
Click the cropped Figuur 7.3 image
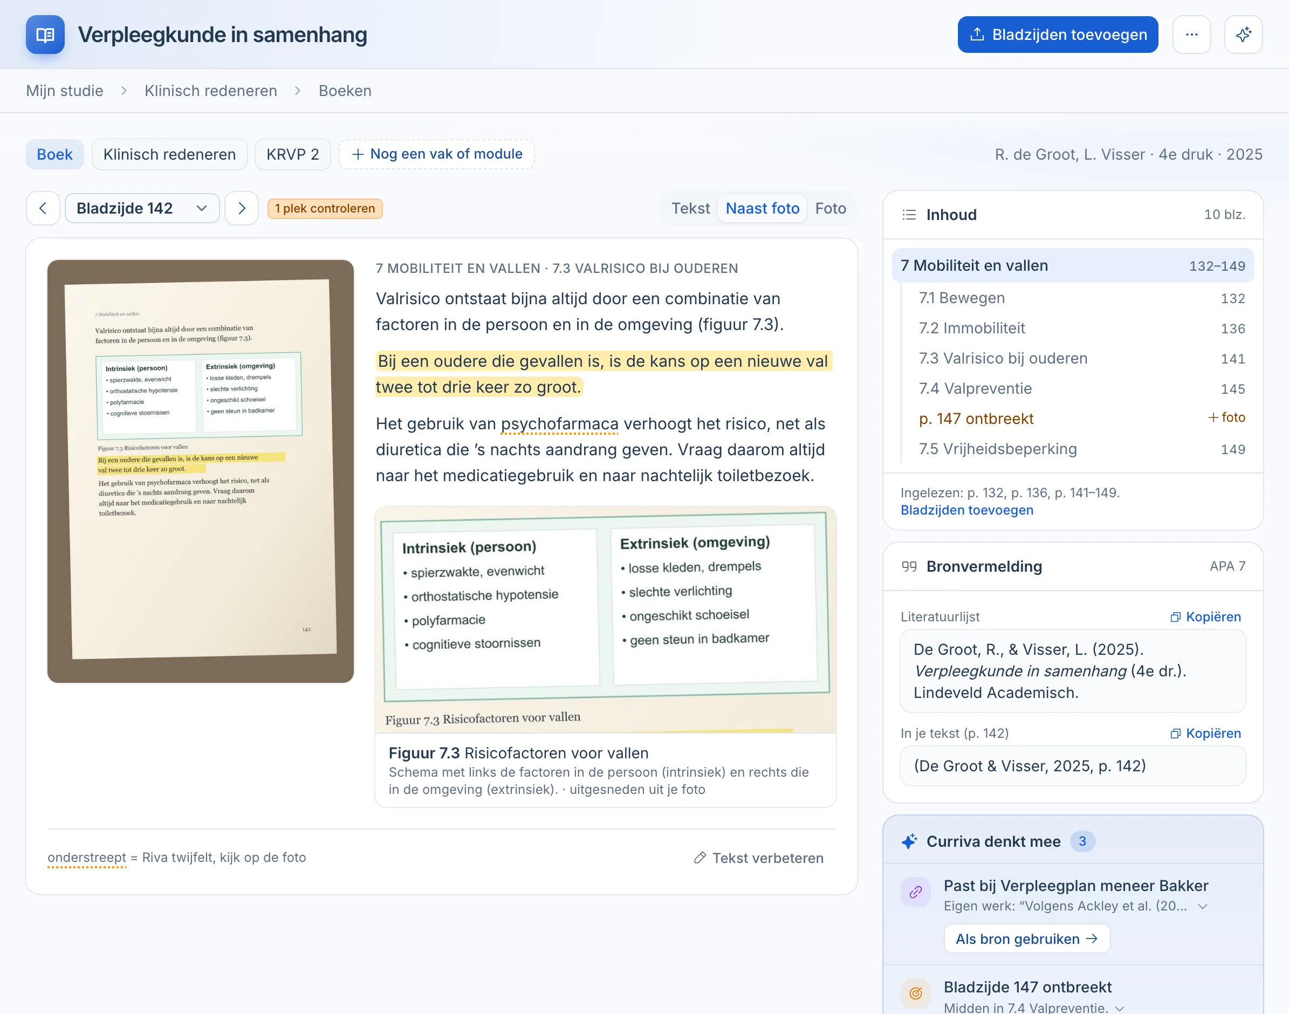point(606,620)
